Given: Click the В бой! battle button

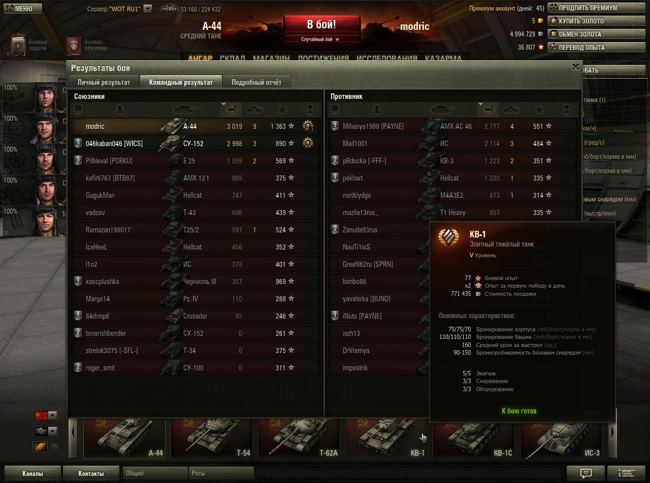Looking at the screenshot, I should pyautogui.click(x=321, y=29).
